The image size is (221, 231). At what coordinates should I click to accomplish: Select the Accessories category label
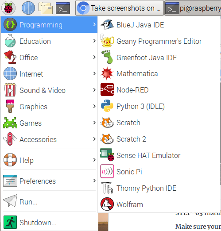(38, 139)
